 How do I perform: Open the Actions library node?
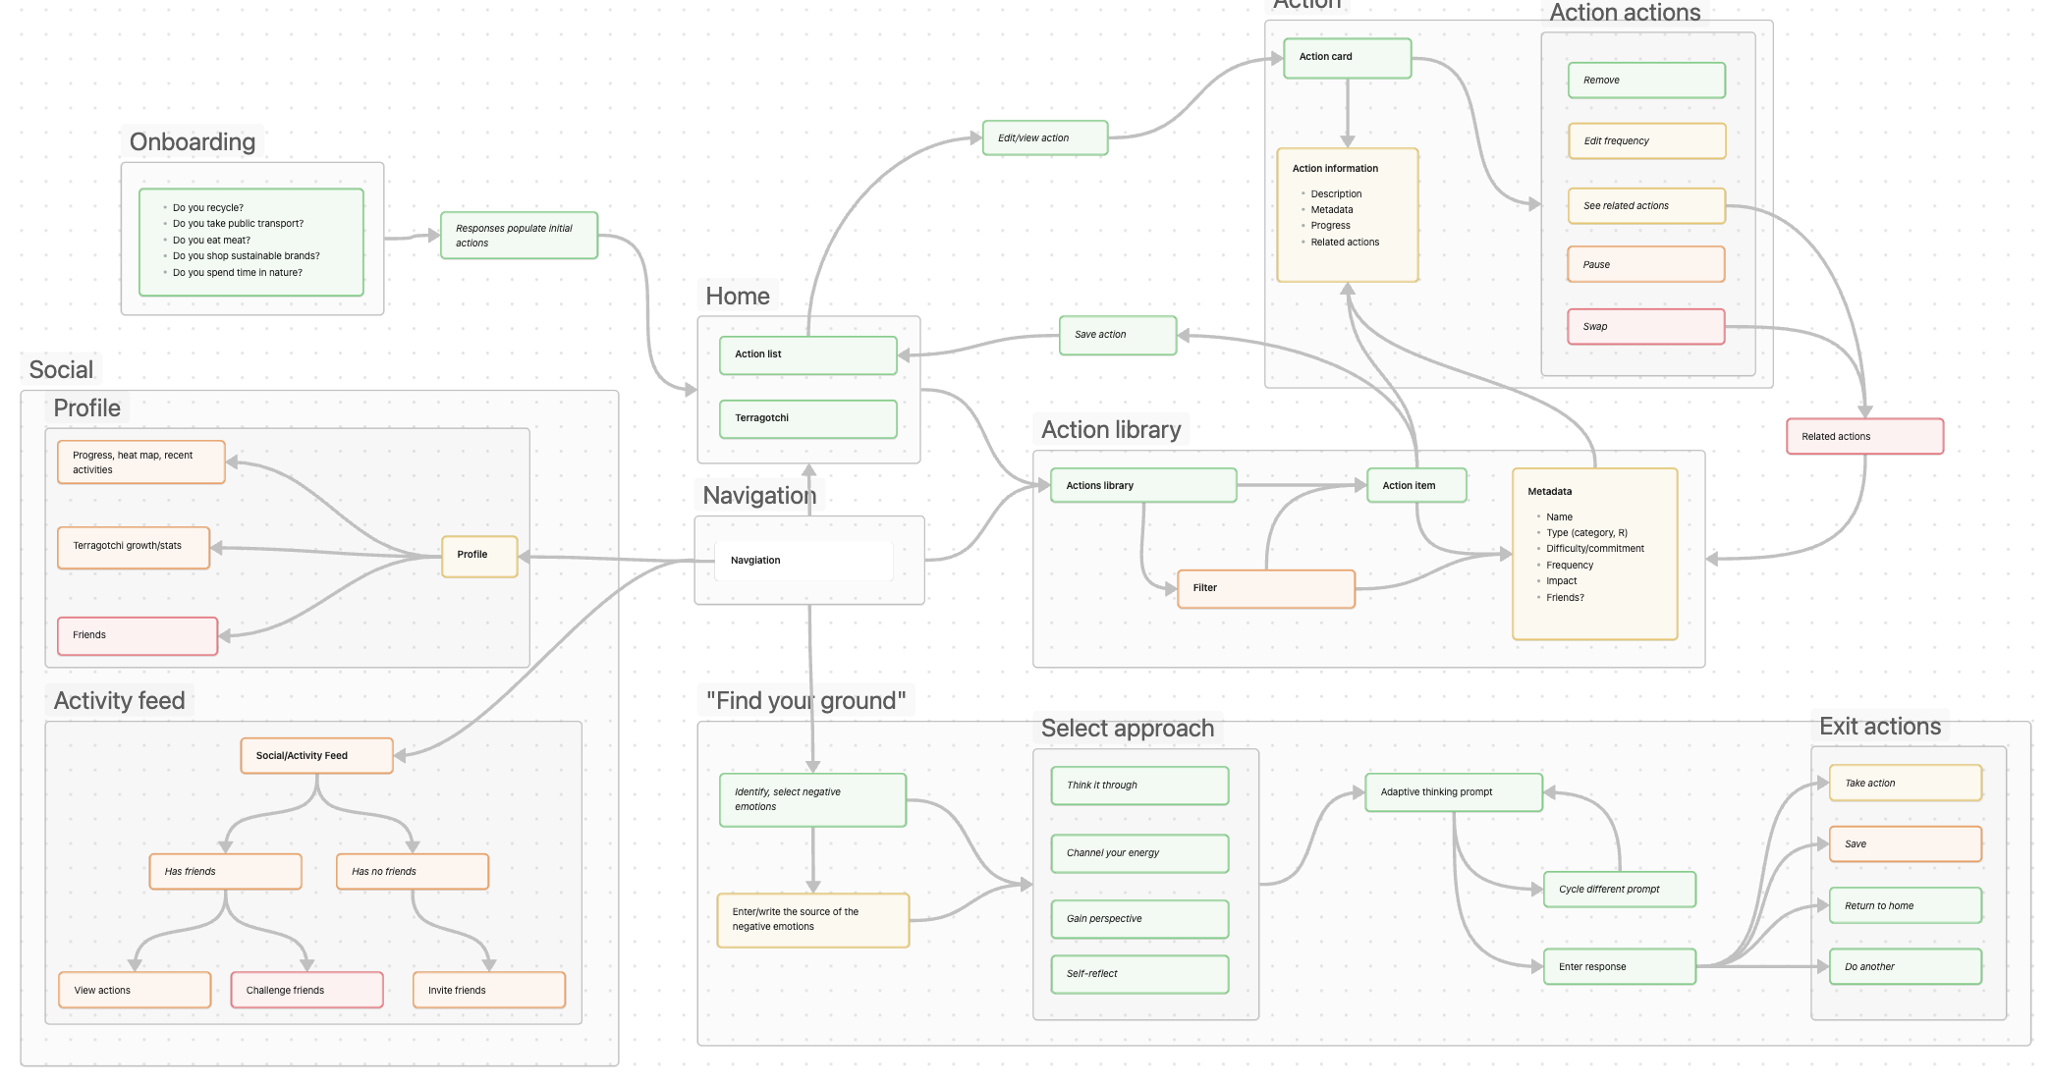[x=1142, y=485]
